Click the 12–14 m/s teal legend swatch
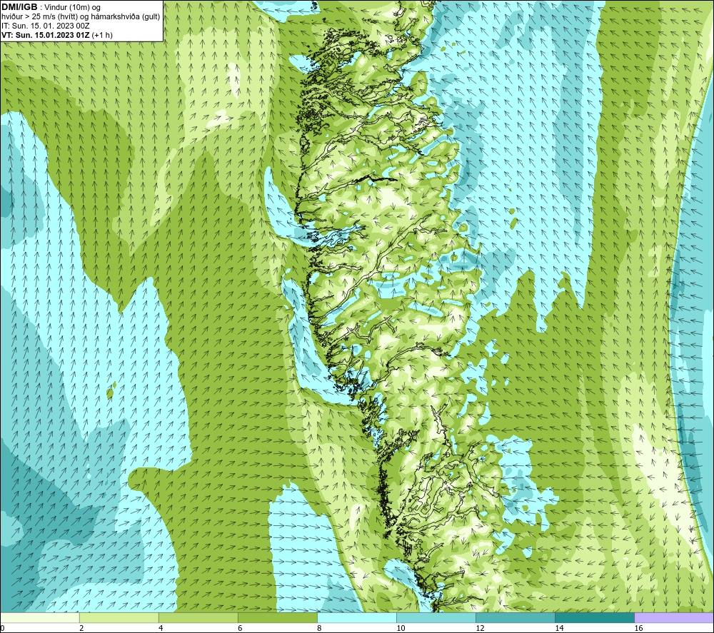The width and height of the screenshot is (714, 633). (x=516, y=617)
